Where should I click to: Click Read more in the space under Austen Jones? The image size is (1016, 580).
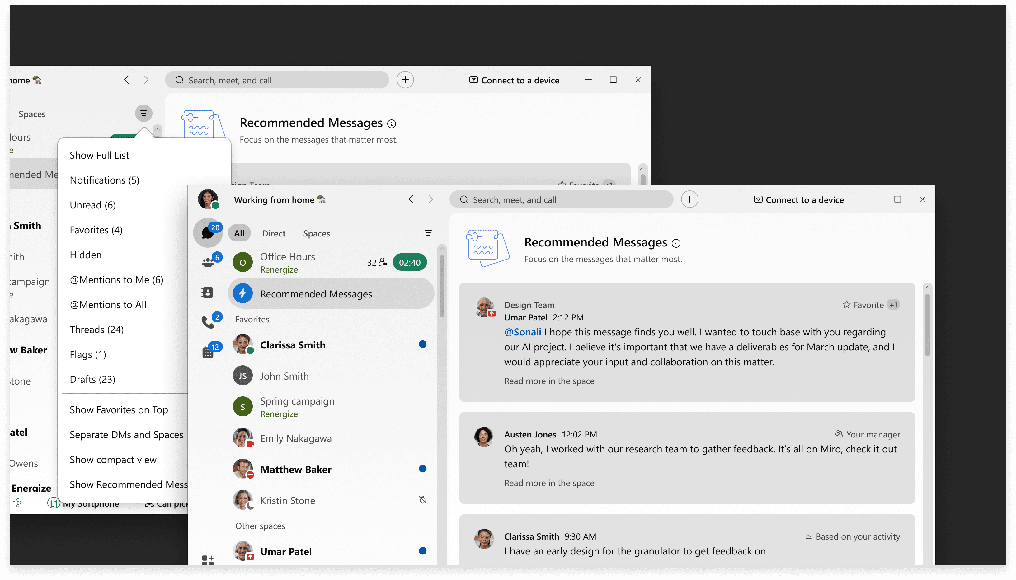pos(549,483)
